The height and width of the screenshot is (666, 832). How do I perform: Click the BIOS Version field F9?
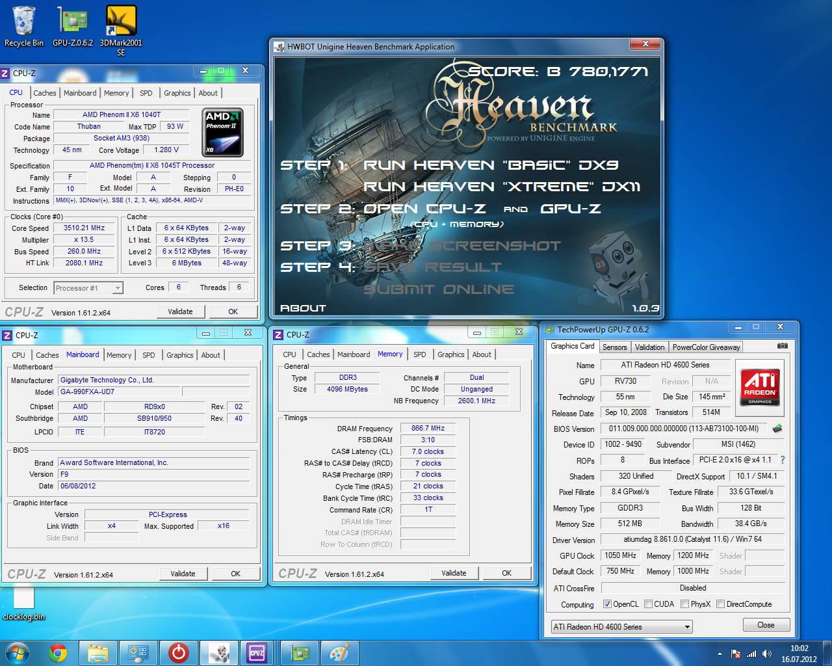pyautogui.click(x=154, y=474)
